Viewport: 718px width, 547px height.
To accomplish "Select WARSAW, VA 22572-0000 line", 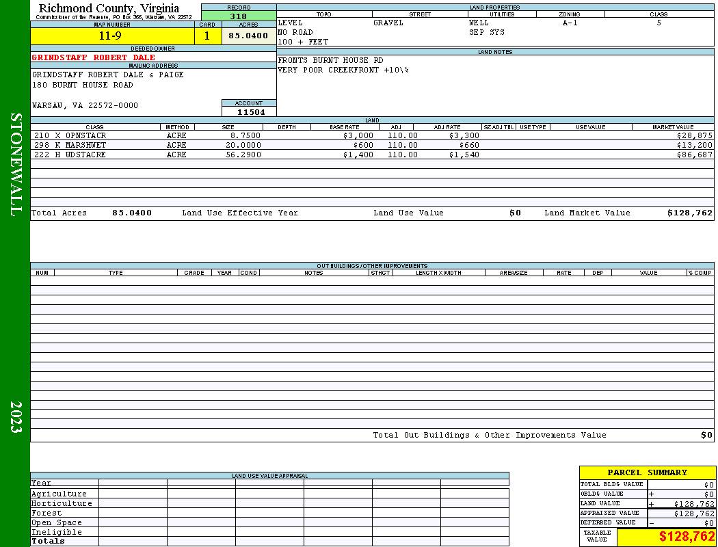I will [85, 106].
